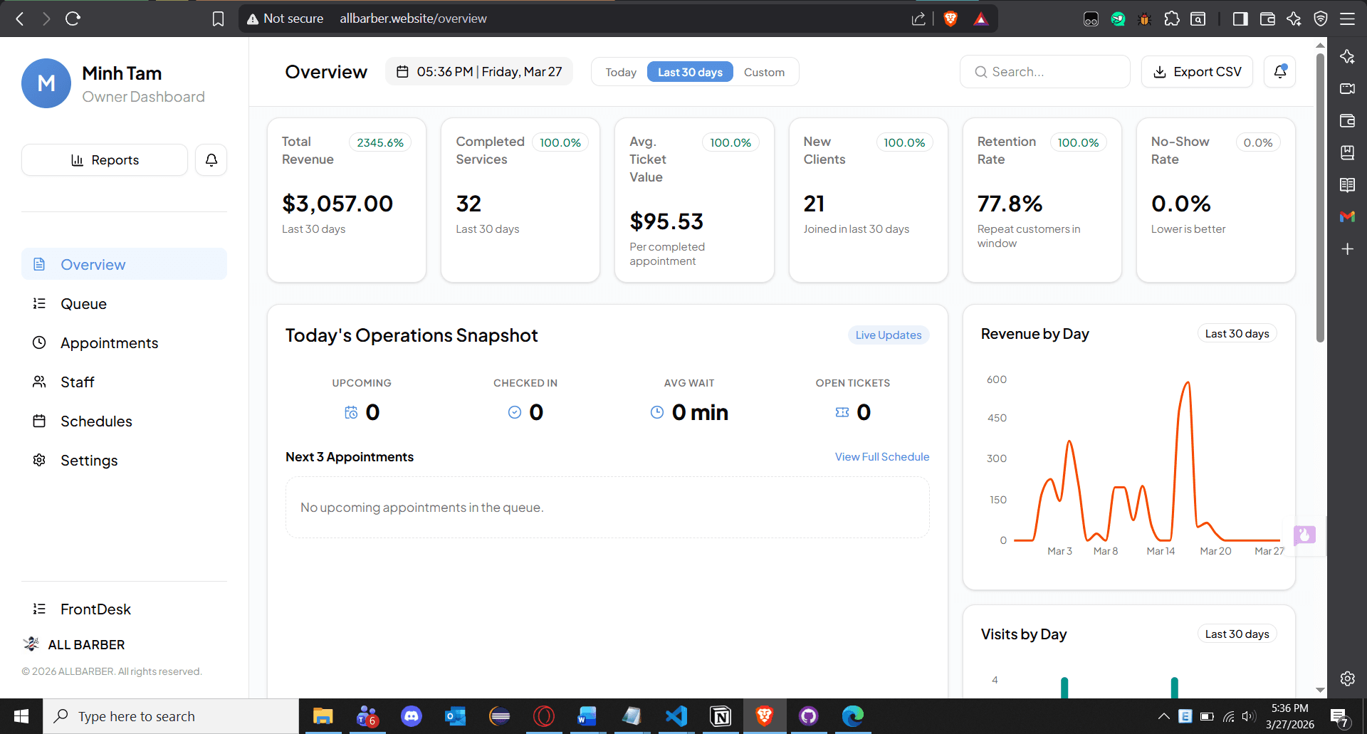
Task: Open the Brave hamburger main menu
Action: [1347, 19]
